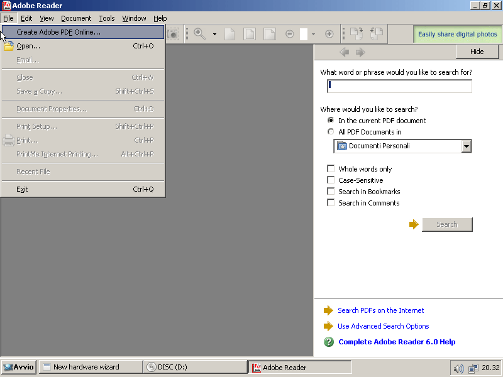The image size is (503, 377).
Task: Click inside the search phrase input field
Action: [x=399, y=85]
